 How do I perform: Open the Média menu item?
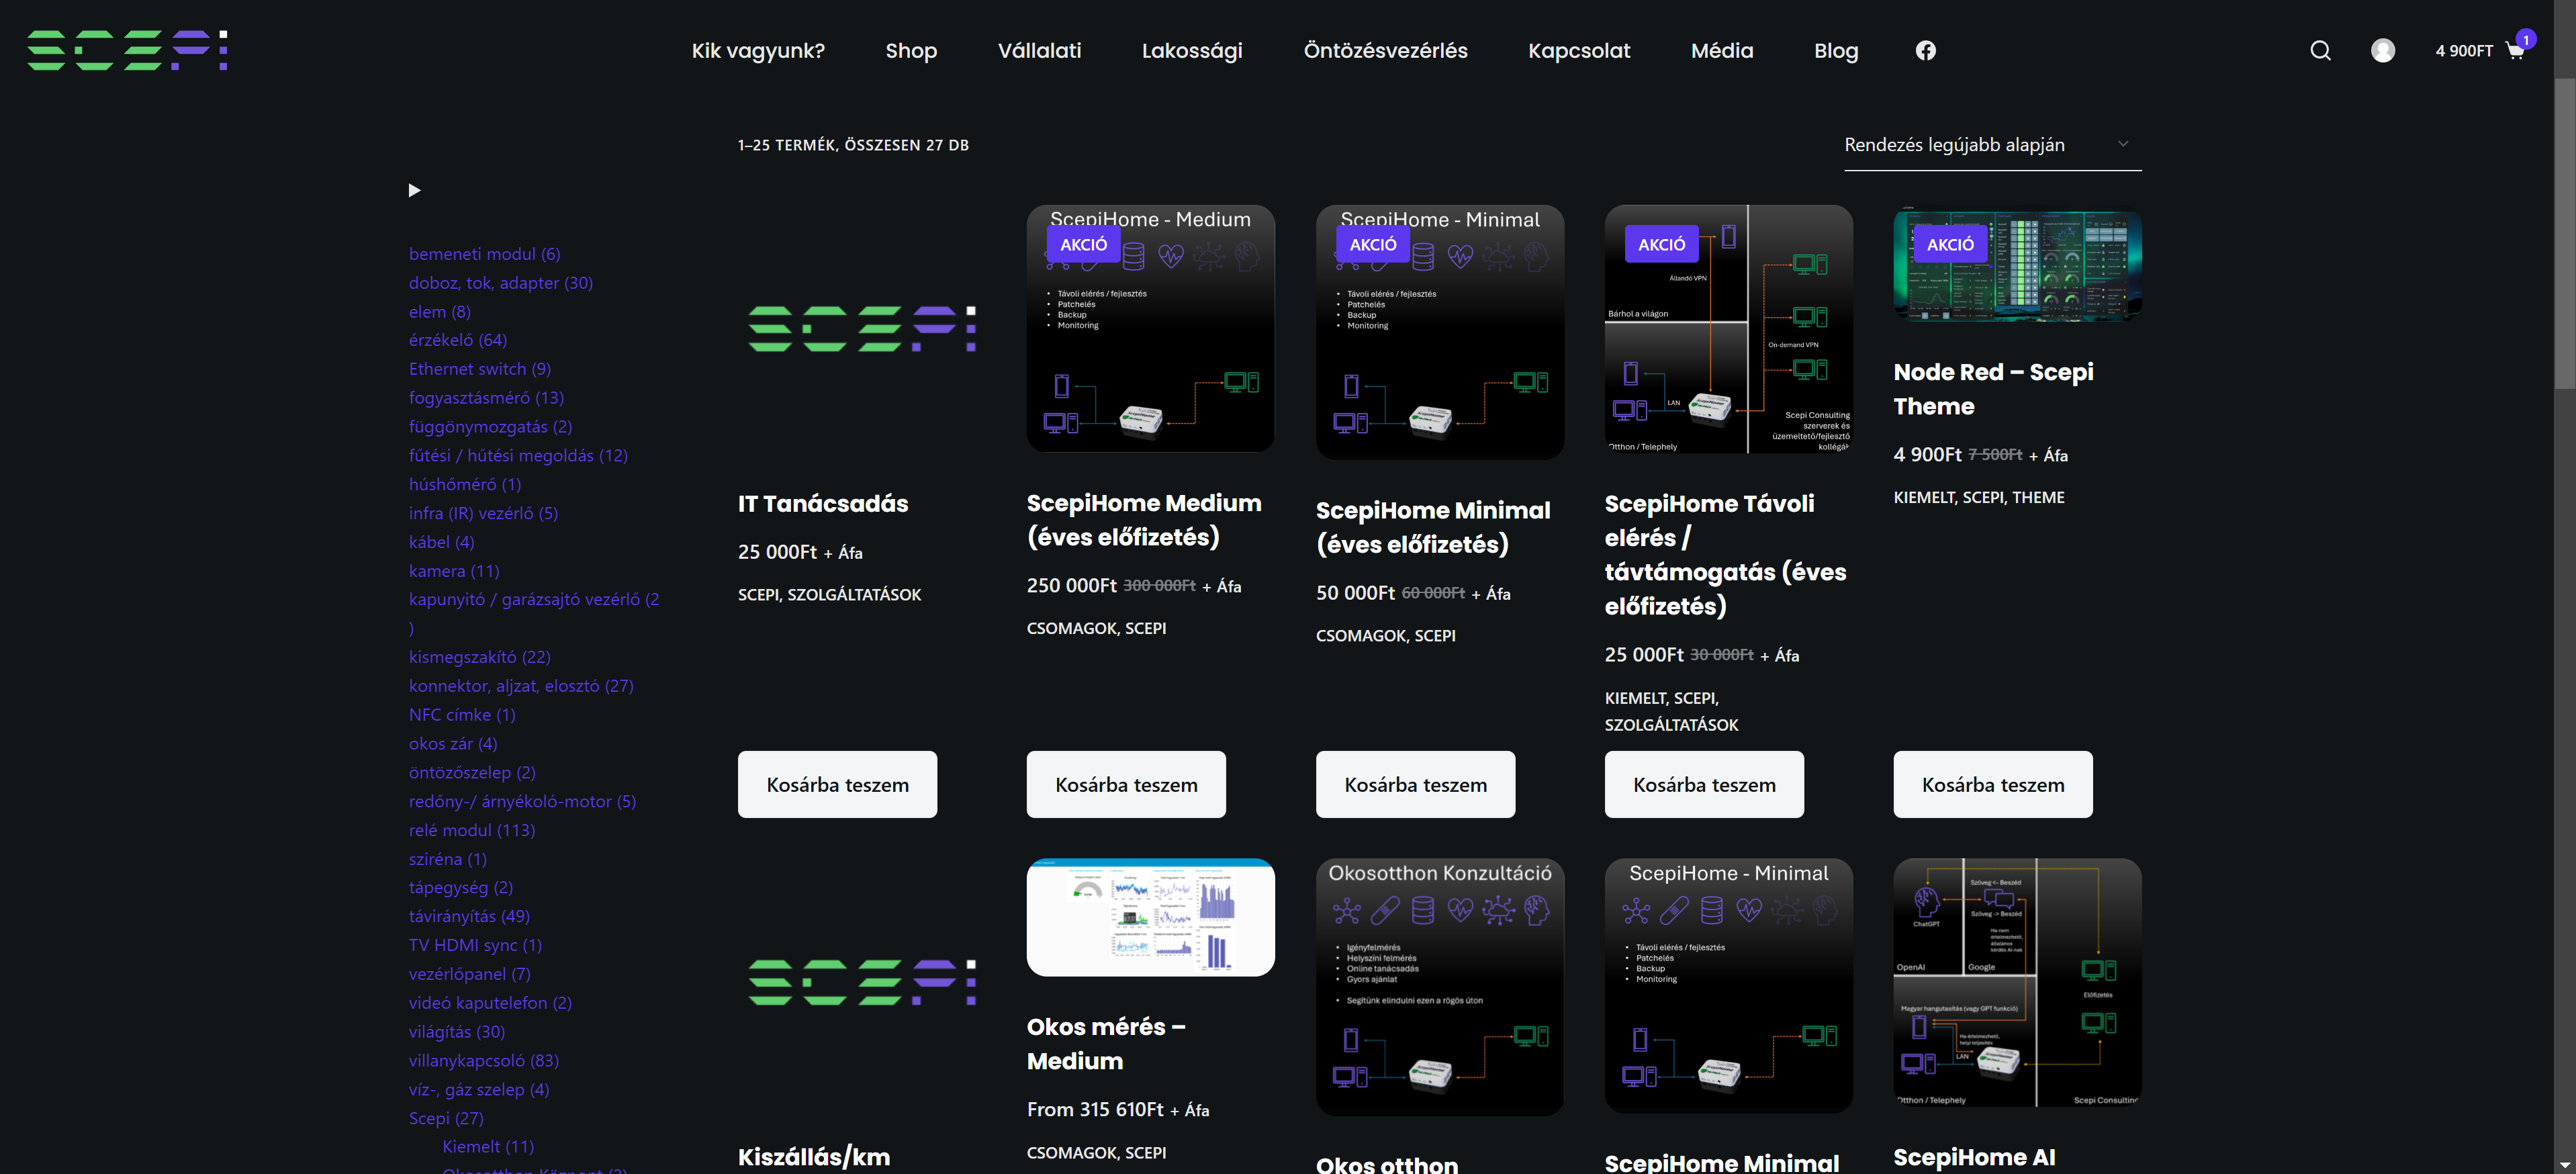point(1722,50)
